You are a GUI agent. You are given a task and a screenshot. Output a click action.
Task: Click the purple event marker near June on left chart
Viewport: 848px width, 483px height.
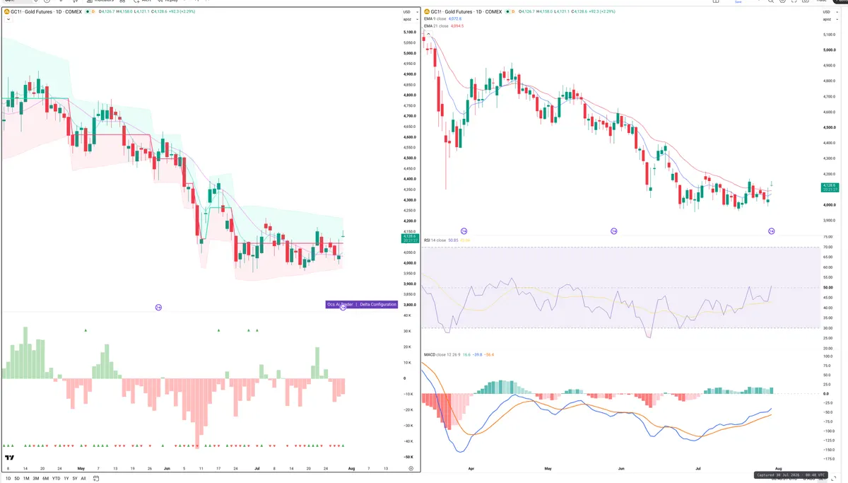pos(158,307)
